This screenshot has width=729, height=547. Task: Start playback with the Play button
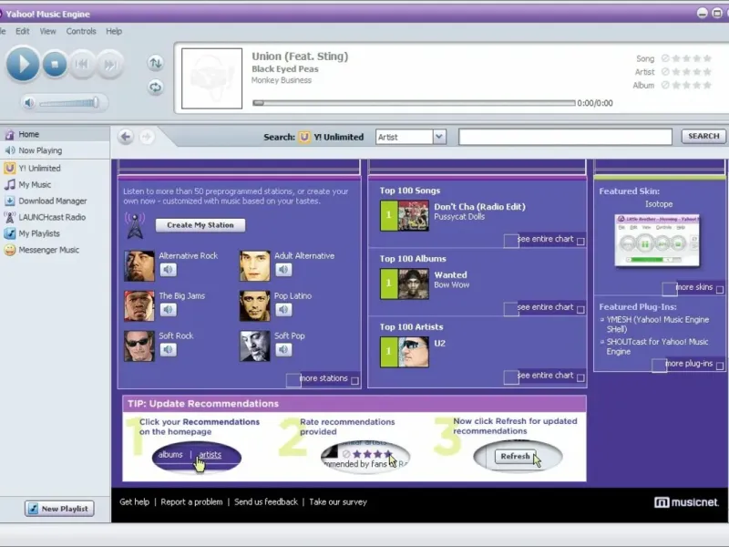[x=22, y=64]
